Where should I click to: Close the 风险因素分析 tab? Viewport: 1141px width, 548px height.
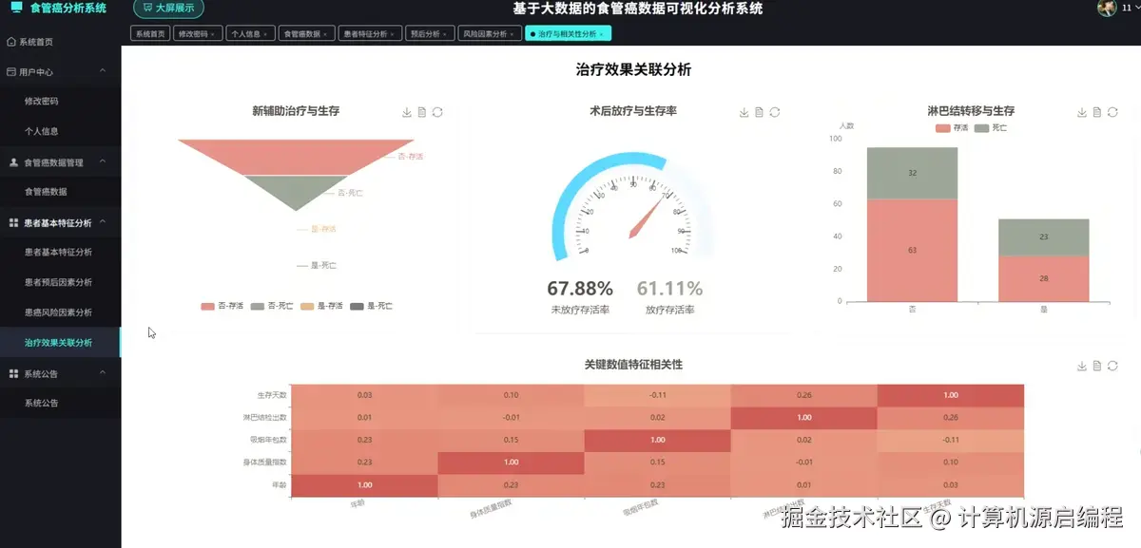tap(513, 32)
